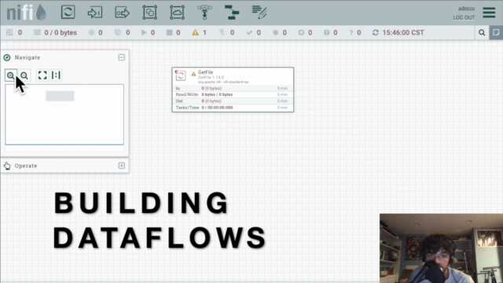Viewport: 503px width, 283px height.
Task: Select the Label toolbar icon
Action: pos(259,13)
